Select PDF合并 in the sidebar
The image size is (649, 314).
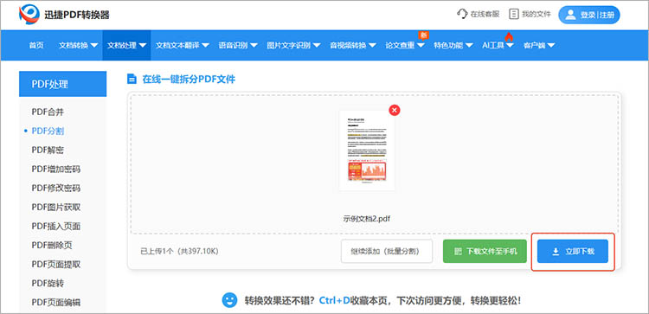(x=48, y=112)
